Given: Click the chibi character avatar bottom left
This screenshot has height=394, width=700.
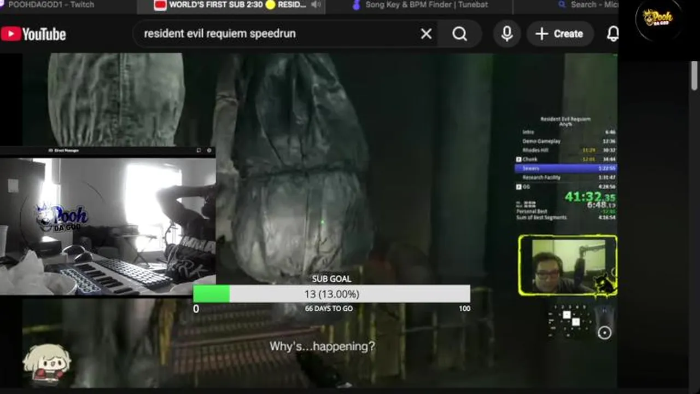Looking at the screenshot, I should (x=46, y=364).
